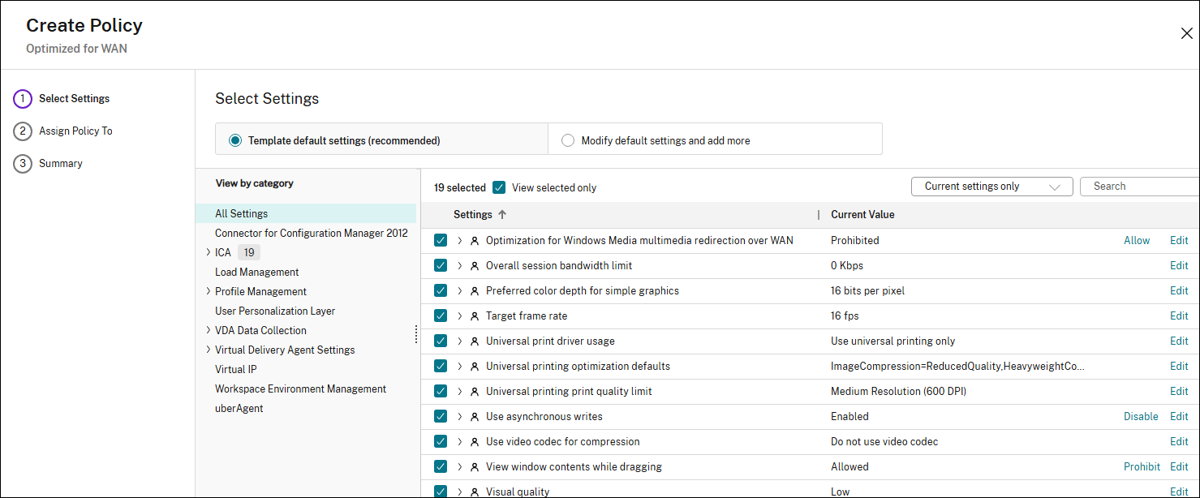Select Modify default settings and add more
Screen dimensions: 1200x498
coord(568,140)
